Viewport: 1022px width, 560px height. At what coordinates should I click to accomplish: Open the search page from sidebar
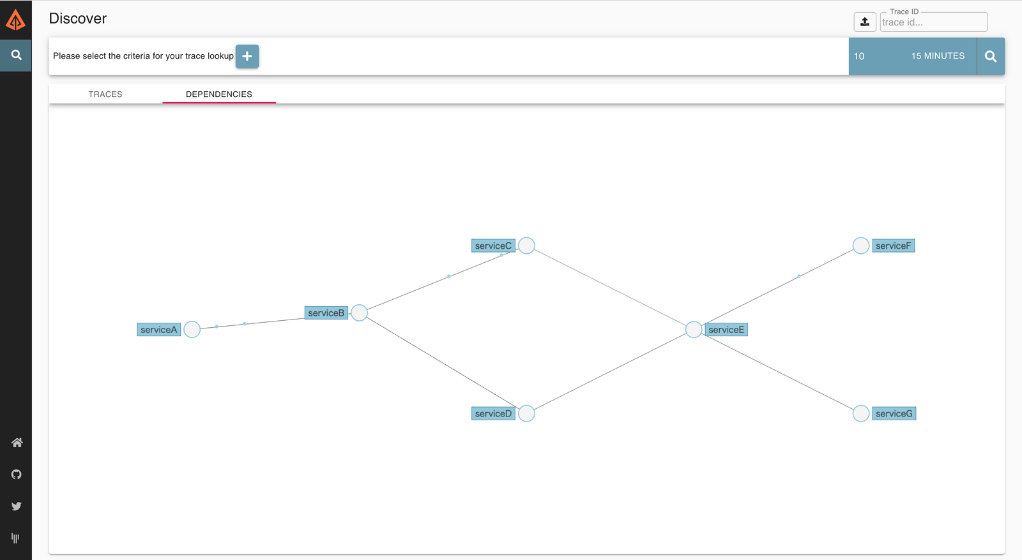(16, 55)
